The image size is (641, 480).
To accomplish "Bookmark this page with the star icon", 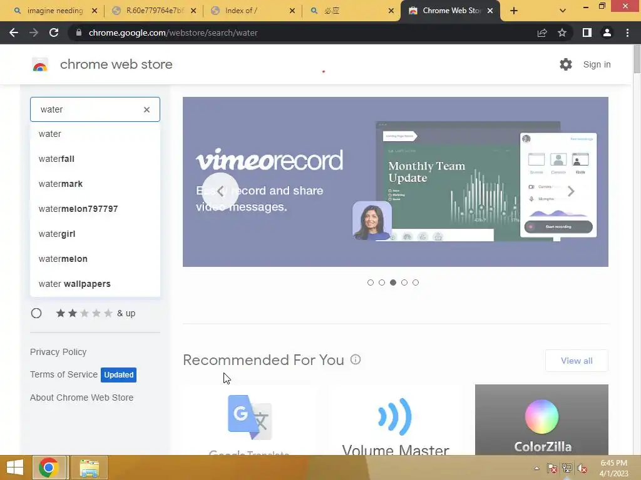I will pyautogui.click(x=562, y=32).
